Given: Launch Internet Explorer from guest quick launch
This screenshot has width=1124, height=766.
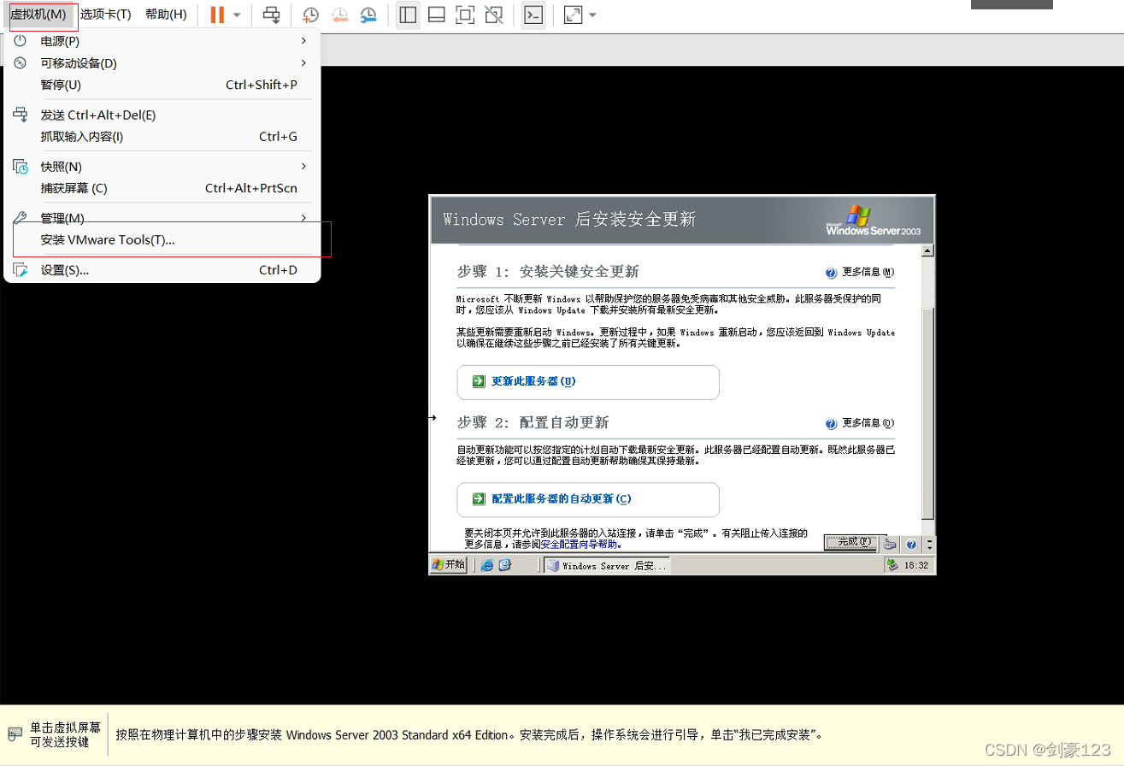Looking at the screenshot, I should (487, 565).
